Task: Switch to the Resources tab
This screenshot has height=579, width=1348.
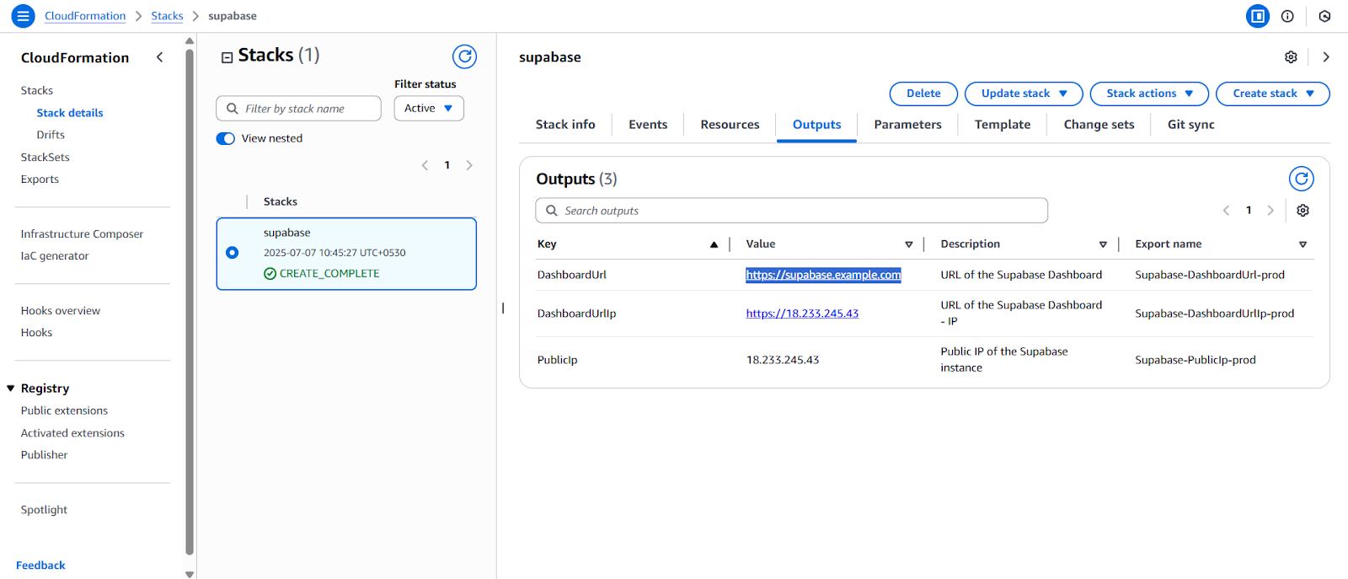Action: pyautogui.click(x=730, y=125)
